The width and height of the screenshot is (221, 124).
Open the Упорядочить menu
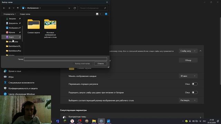coord(9,14)
